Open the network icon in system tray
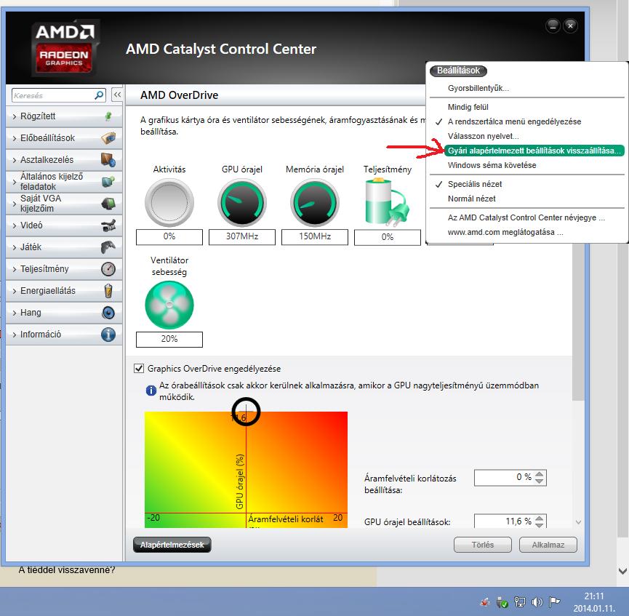This screenshot has height=616, width=629. (520, 602)
